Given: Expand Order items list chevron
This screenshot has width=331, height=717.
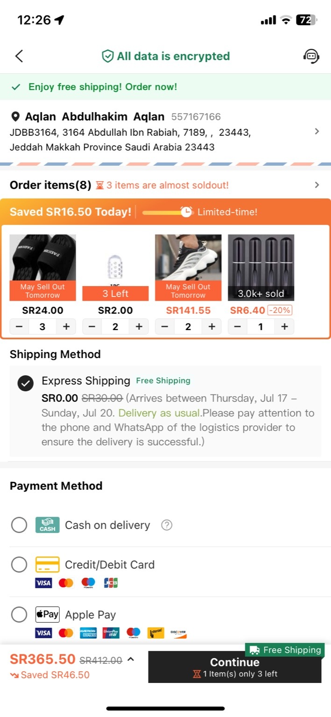Looking at the screenshot, I should 317,185.
